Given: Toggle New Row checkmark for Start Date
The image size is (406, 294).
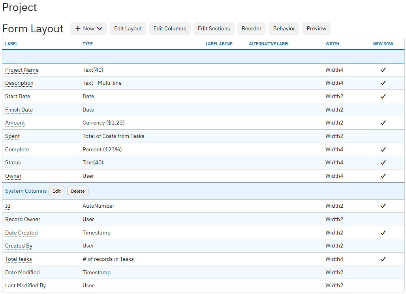Looking at the screenshot, I should point(383,97).
